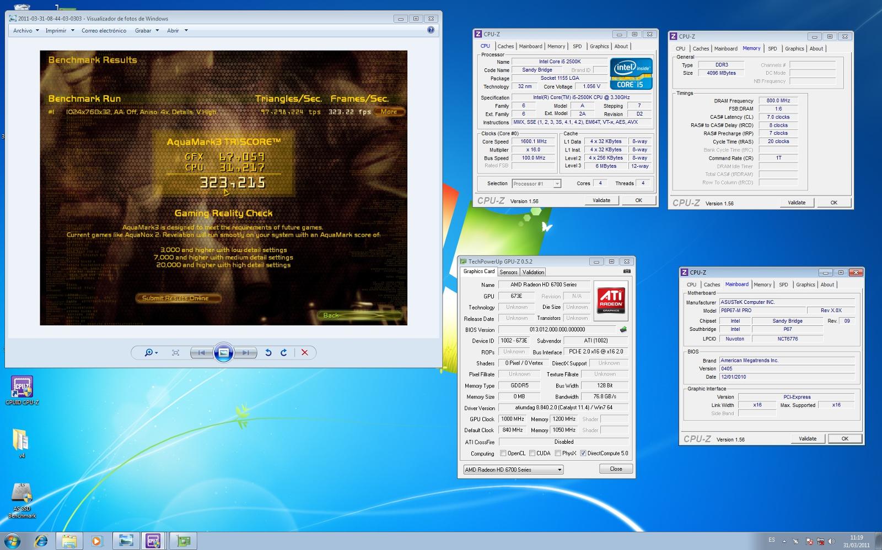Image resolution: width=882 pixels, height=550 pixels.
Task: Select Mainboard tab in top-left CPU-Z
Action: click(x=530, y=46)
